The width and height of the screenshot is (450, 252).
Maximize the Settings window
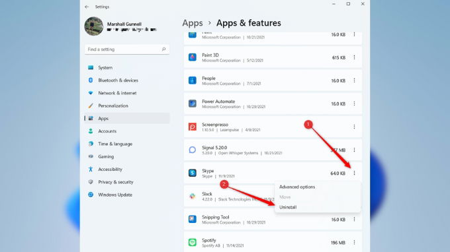[348, 4]
